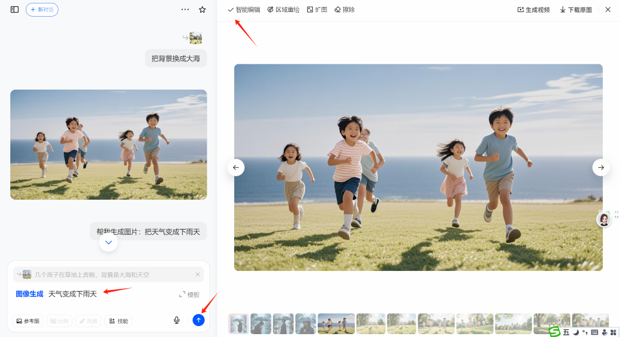Favorite this conversation with the star icon
This screenshot has height=337, width=620.
pos(202,10)
